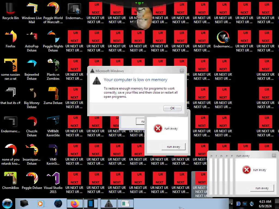Screen dimensions: 279x209
Task: Open the VM0 KevinSi... shortcut
Action: (x=53, y=154)
